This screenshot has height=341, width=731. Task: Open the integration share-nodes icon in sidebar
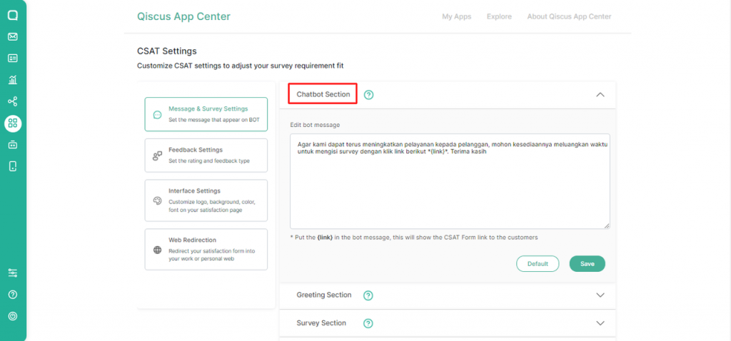pos(13,102)
